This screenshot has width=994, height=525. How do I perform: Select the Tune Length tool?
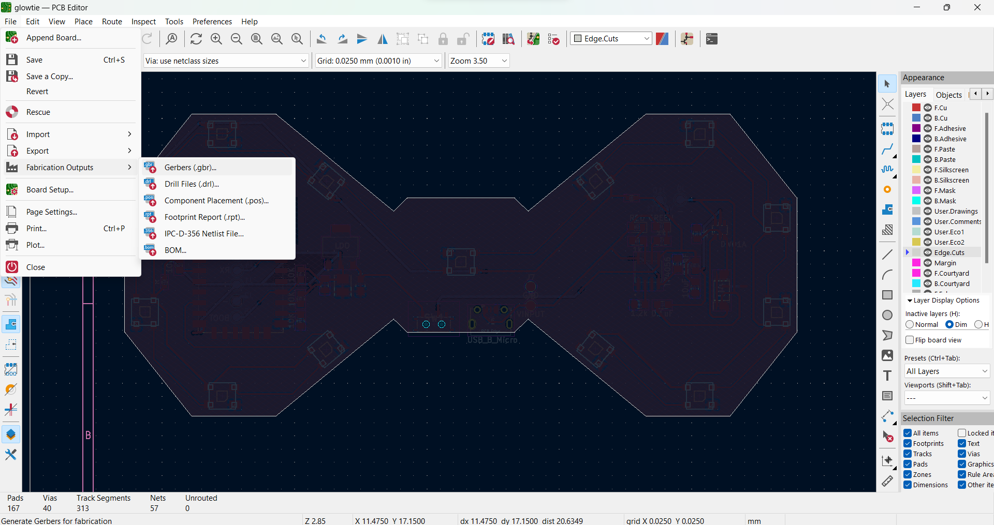(887, 170)
